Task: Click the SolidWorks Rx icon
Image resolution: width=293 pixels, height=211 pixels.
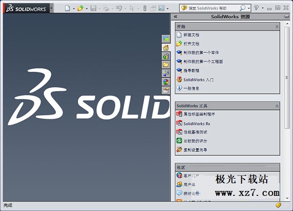Action: [x=179, y=123]
